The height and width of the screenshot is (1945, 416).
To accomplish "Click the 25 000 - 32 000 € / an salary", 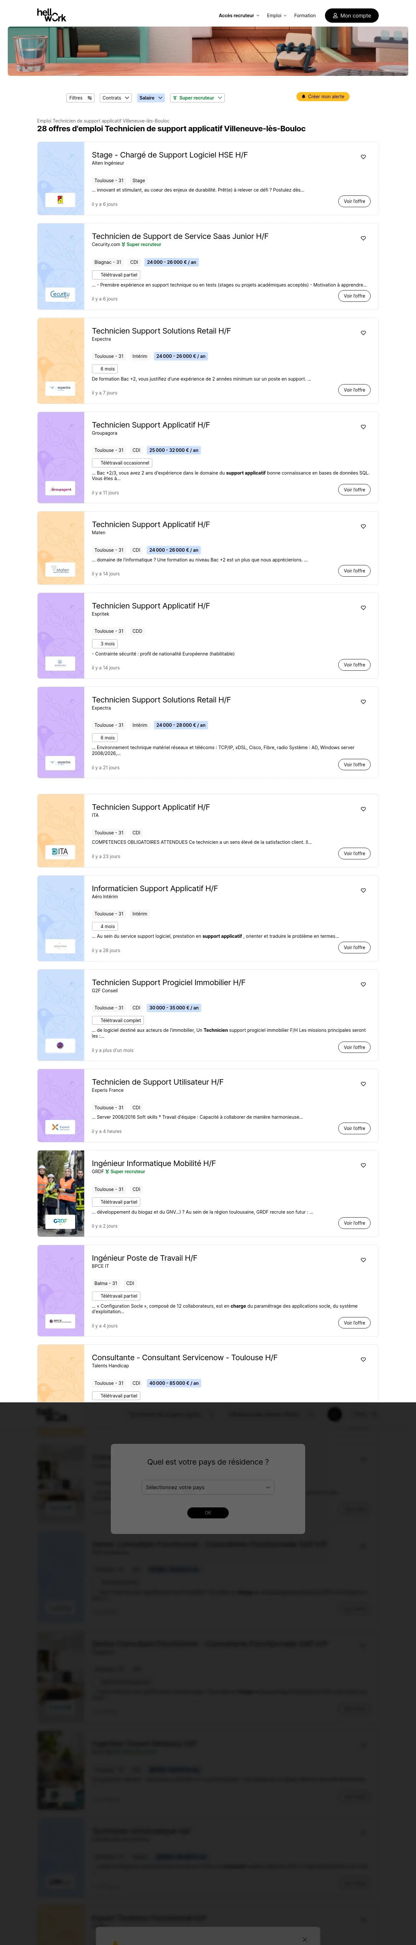I will click(174, 450).
